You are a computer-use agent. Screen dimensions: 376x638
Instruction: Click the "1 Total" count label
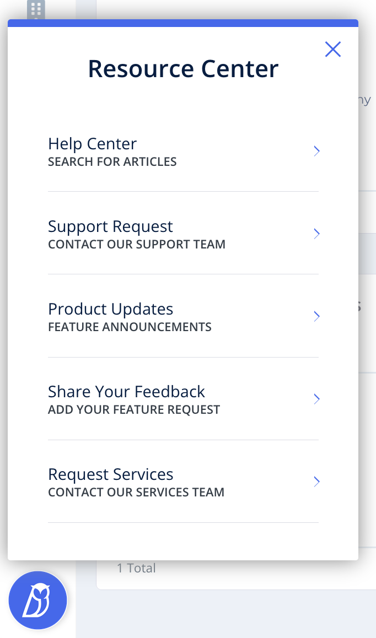coord(136,568)
